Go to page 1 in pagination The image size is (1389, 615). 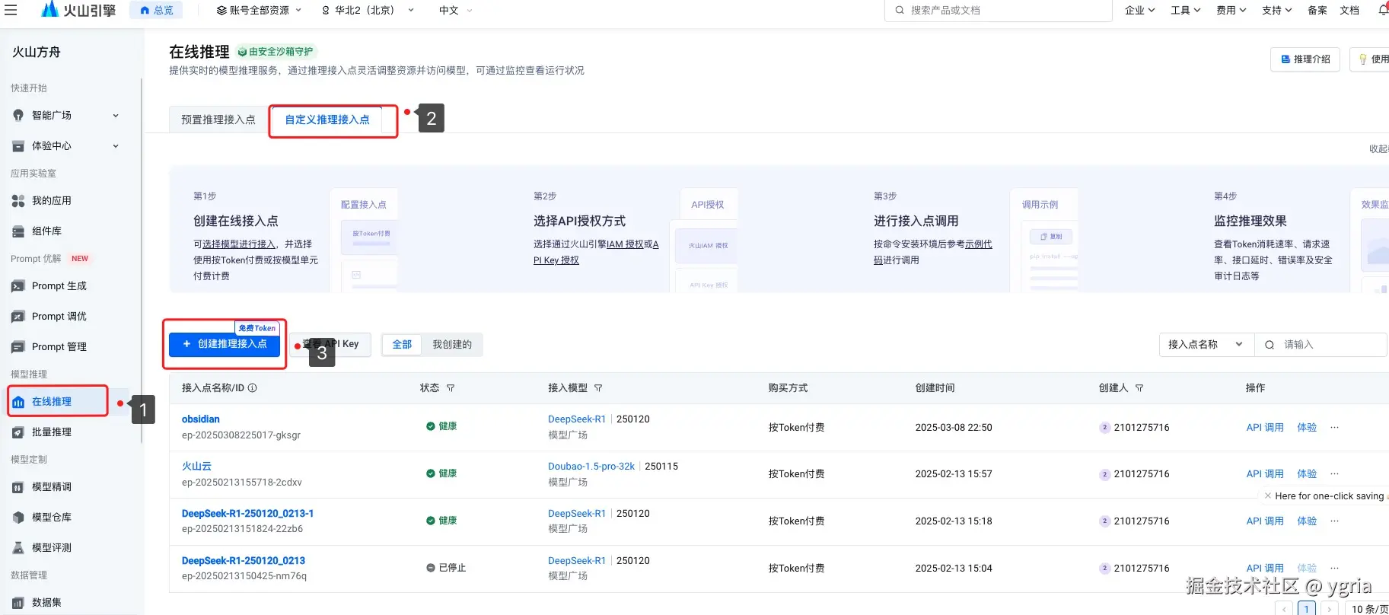[x=1307, y=609]
